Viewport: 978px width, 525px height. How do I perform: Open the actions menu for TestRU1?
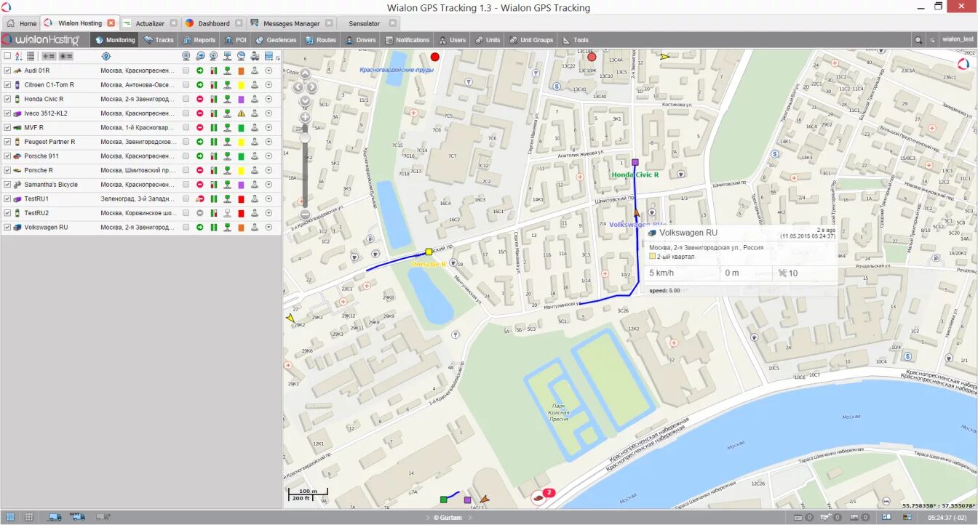(x=269, y=199)
